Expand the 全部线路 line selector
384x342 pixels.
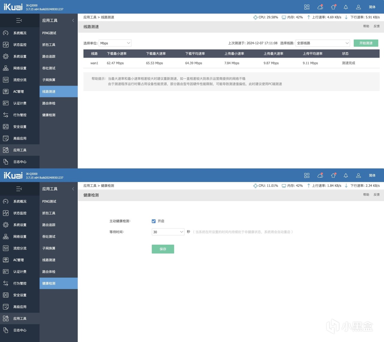point(323,43)
